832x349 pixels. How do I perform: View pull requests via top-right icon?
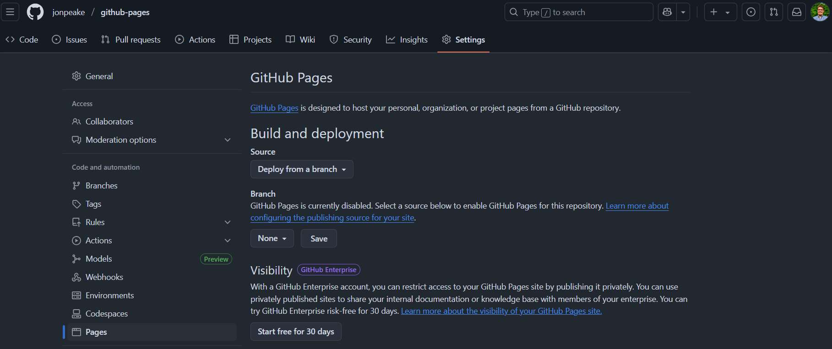774,12
